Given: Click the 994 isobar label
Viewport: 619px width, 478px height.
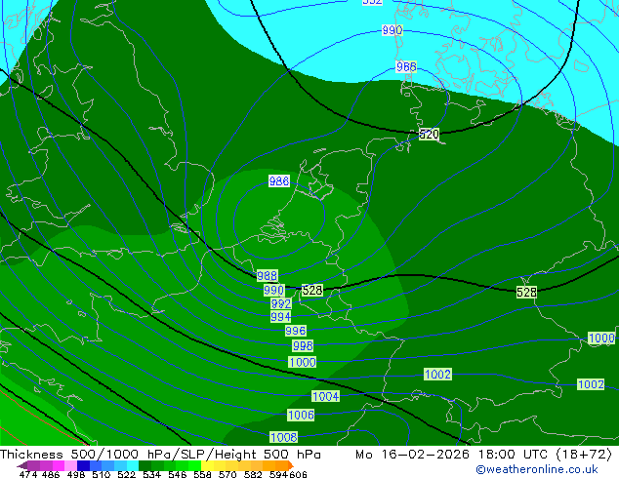Looking at the screenshot, I should tap(280, 317).
